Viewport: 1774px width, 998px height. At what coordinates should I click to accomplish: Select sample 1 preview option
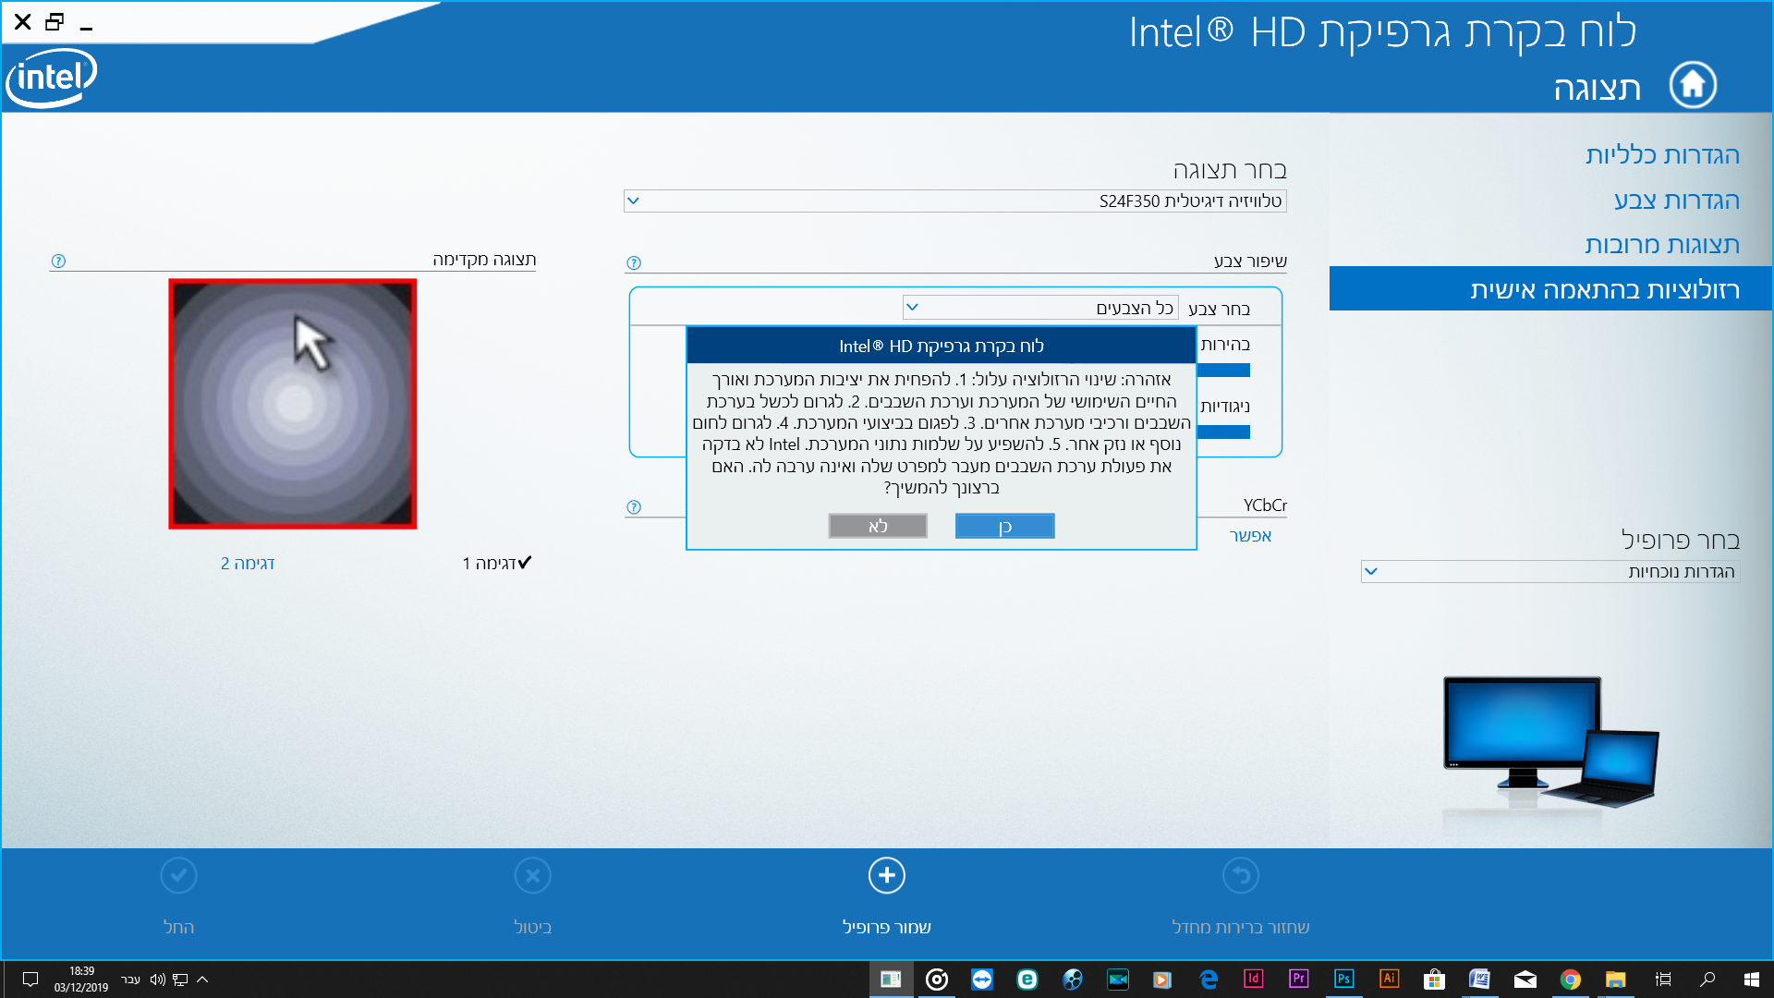coord(497,563)
